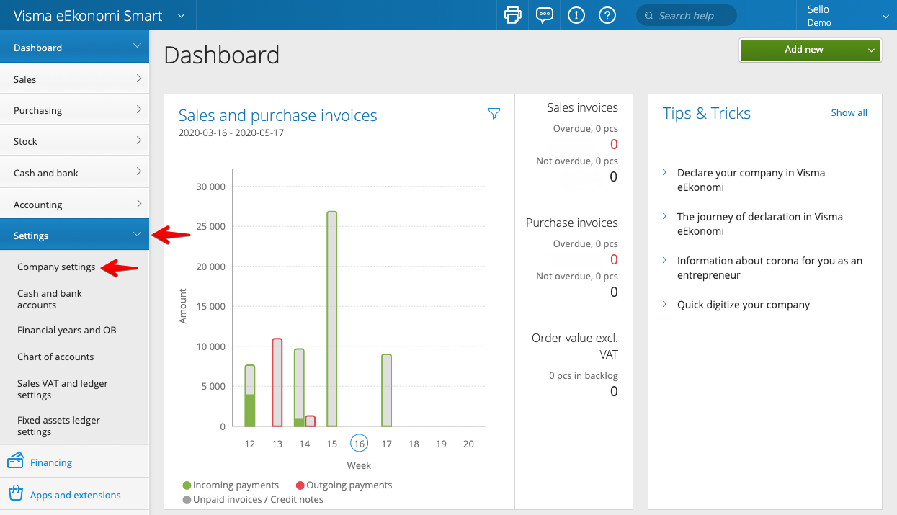Open Quick digitize your company tip
The height and width of the screenshot is (515, 897).
coord(743,305)
